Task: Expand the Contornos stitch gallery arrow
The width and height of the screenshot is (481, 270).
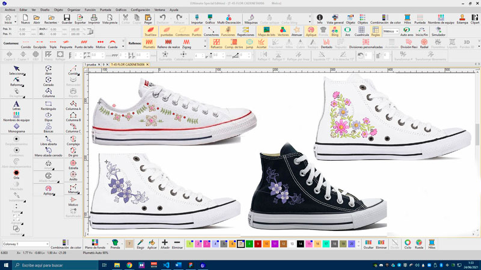Action: 123,47
